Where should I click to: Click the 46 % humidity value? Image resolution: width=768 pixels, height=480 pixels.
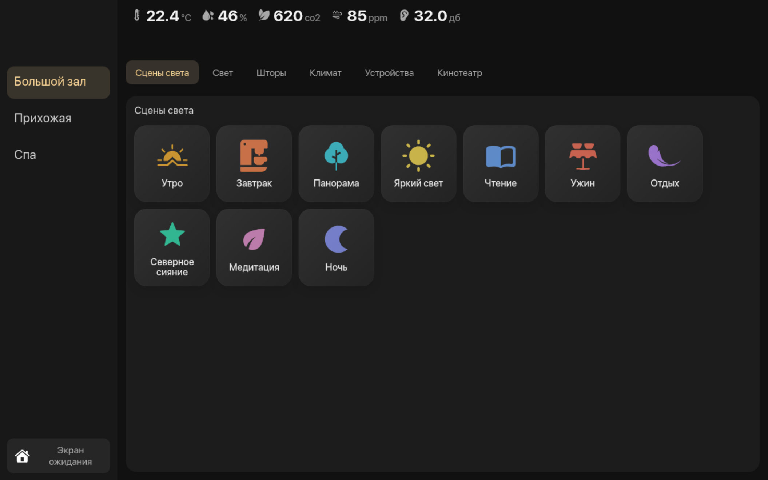coord(232,16)
